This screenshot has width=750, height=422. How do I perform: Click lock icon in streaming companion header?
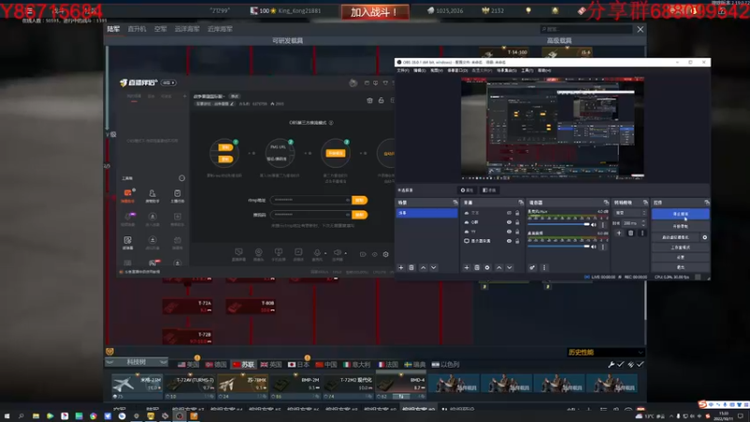click(x=382, y=100)
